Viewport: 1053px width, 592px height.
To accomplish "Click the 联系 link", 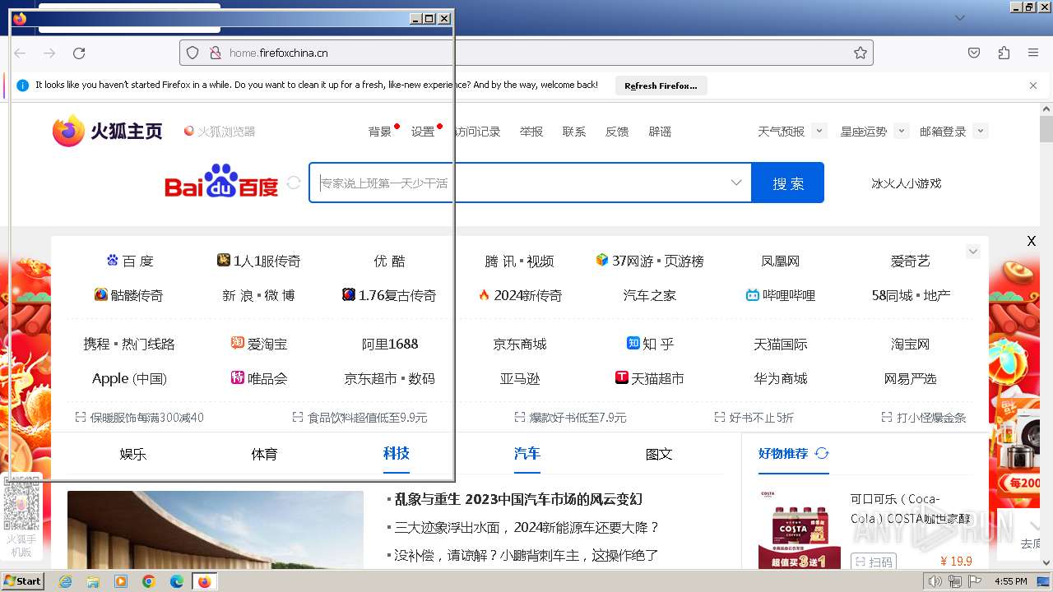I will [x=574, y=132].
